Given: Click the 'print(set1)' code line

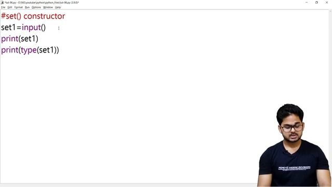Looking at the screenshot, I should [20, 39].
